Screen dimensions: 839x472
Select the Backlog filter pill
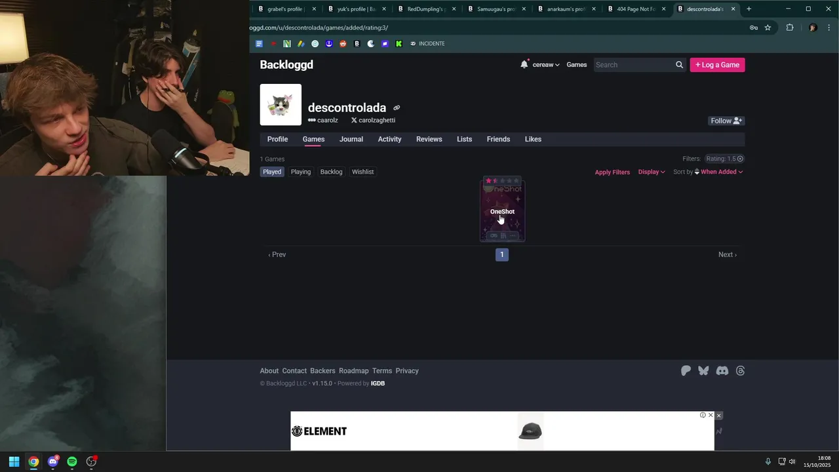[331, 172]
